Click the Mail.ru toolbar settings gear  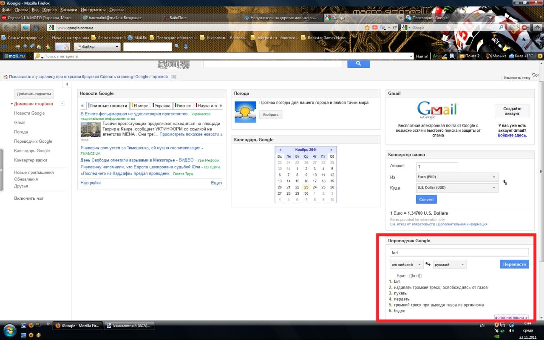(x=540, y=56)
